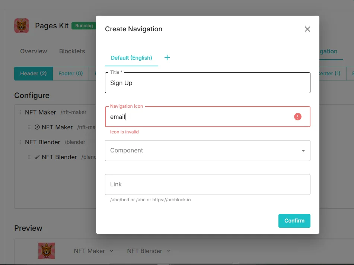The image size is (354, 265).
Task: Select NFT Maker /nft-maker parent row
Action: click(55, 112)
